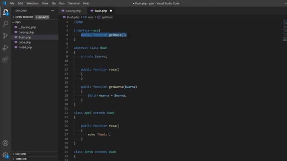Click line number 7 in the gutter
Screen dimensions: 287x161
pos(67,48)
